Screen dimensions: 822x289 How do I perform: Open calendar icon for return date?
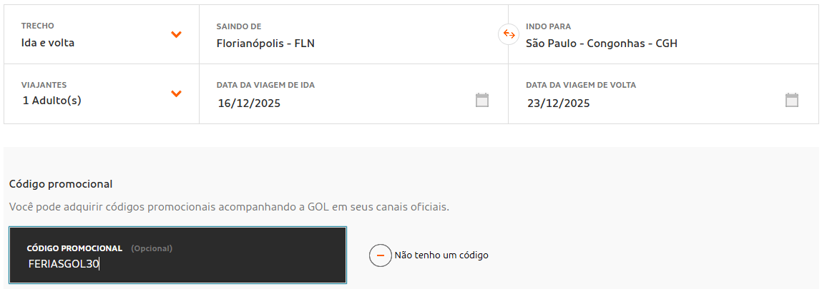[x=791, y=100]
